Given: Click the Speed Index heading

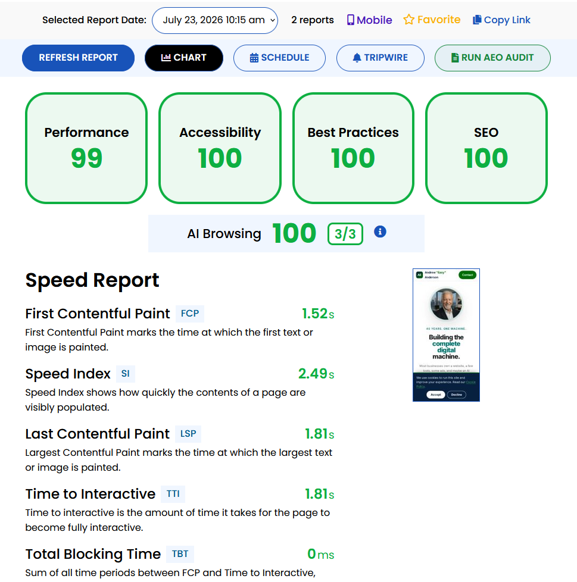Looking at the screenshot, I should (x=68, y=374).
